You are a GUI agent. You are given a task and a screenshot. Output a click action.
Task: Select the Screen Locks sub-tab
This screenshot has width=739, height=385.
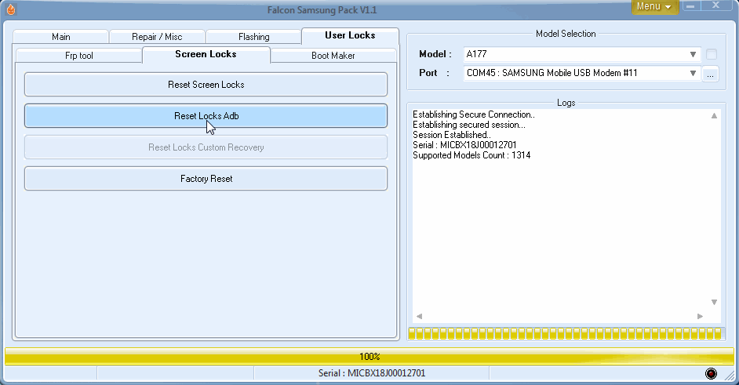pyautogui.click(x=206, y=54)
